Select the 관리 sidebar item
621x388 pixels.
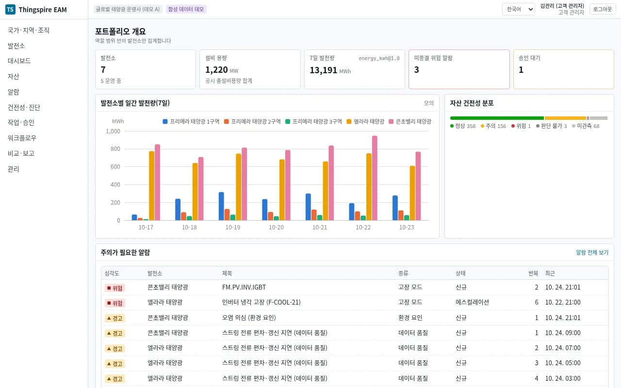pos(13,169)
